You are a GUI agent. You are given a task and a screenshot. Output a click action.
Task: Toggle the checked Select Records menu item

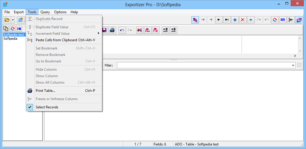pos(64,107)
